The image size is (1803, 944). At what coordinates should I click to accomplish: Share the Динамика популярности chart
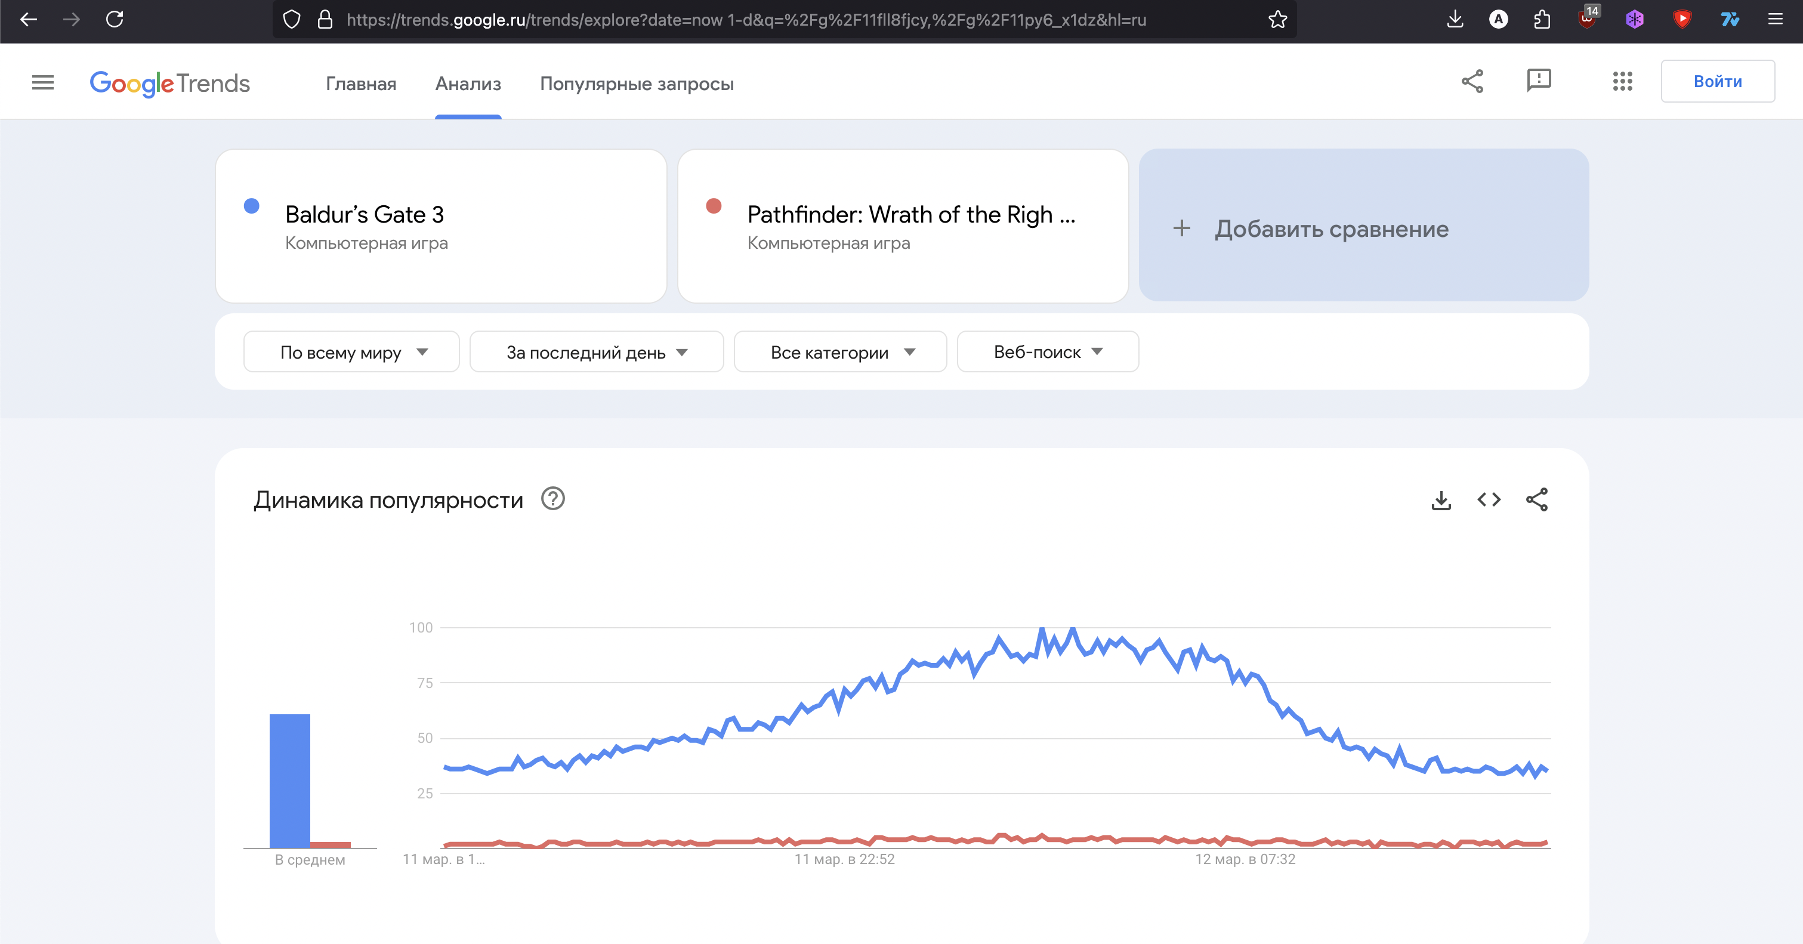click(1536, 499)
